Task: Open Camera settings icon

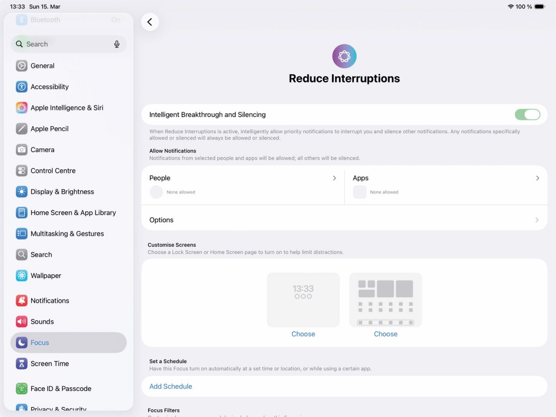Action: point(22,149)
